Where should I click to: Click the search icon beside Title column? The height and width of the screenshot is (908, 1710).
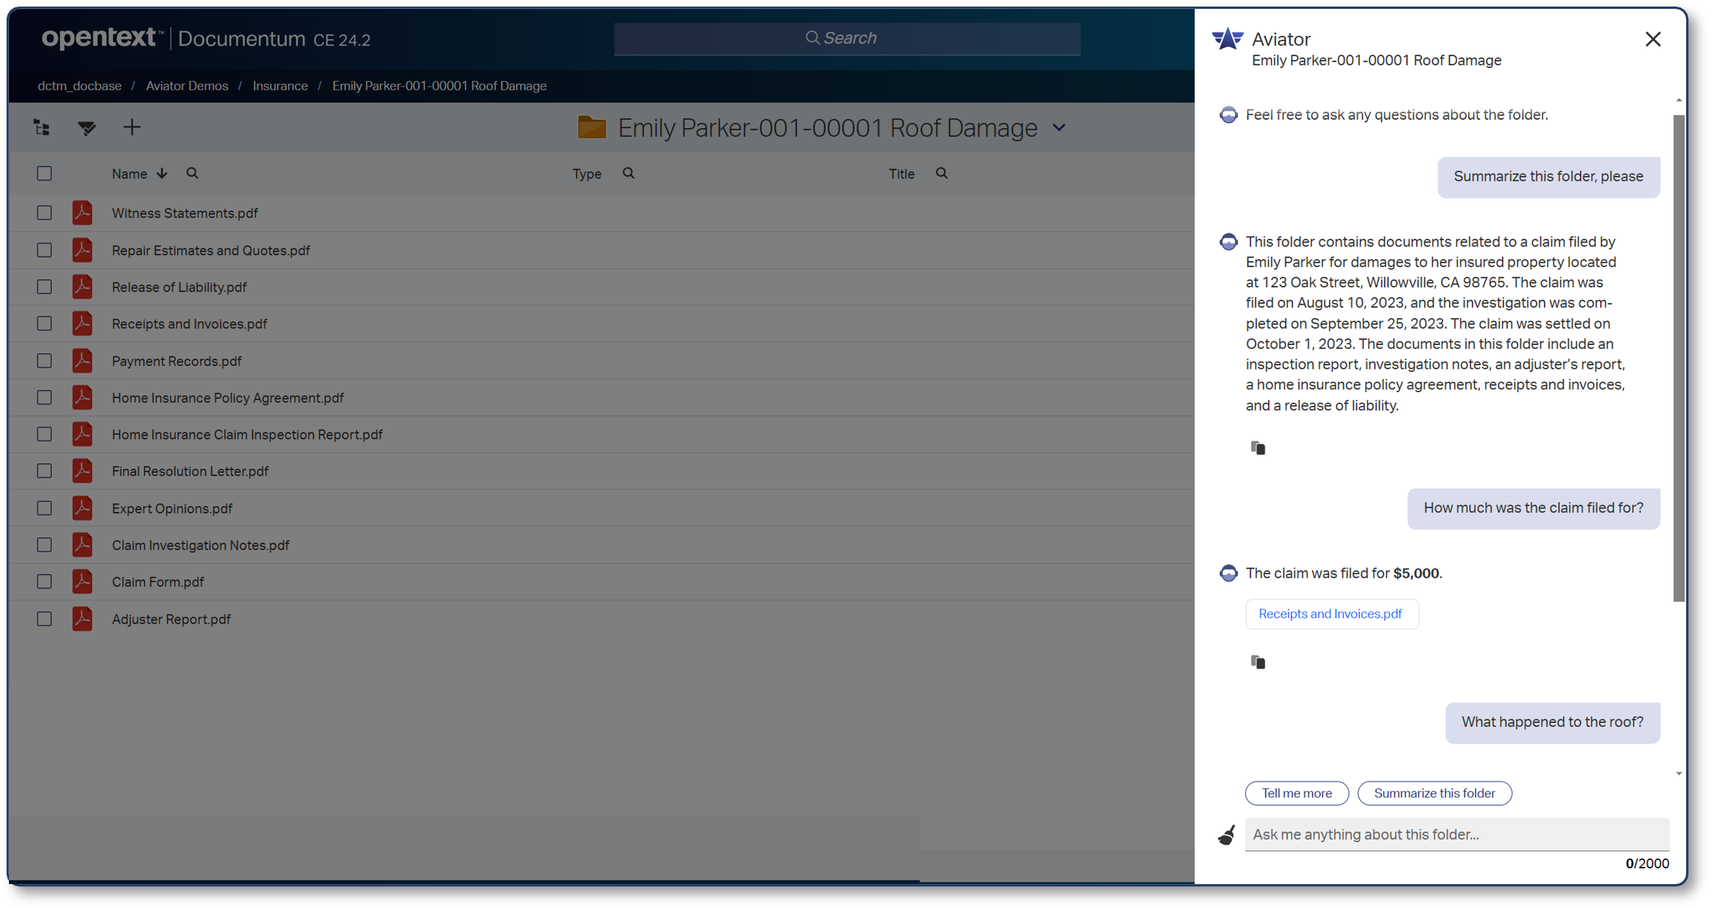pyautogui.click(x=941, y=174)
